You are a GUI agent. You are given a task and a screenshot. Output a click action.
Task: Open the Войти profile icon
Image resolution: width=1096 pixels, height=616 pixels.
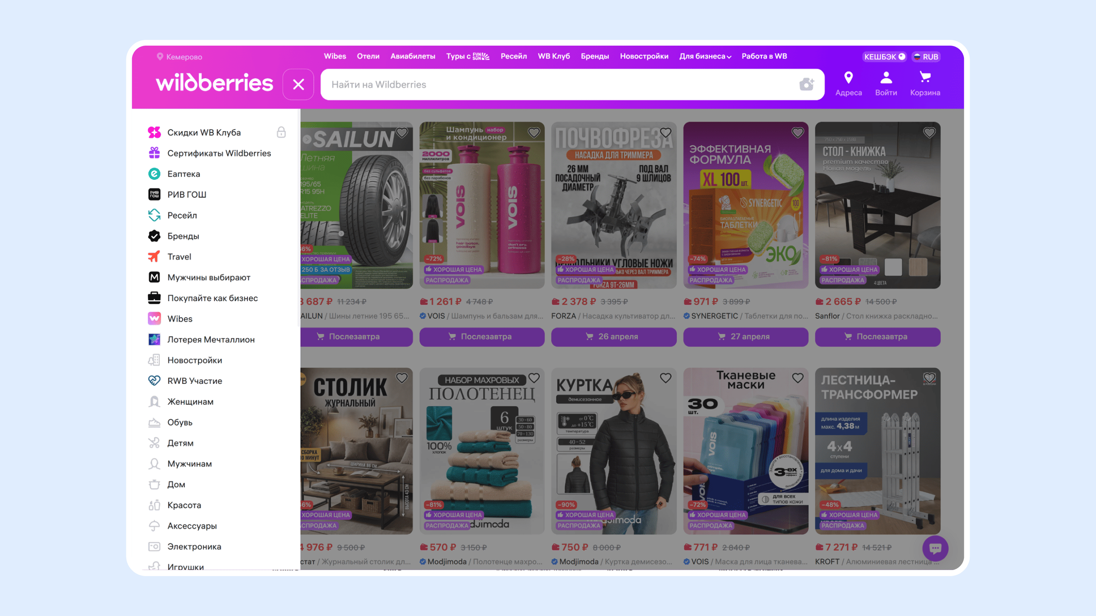tap(886, 84)
